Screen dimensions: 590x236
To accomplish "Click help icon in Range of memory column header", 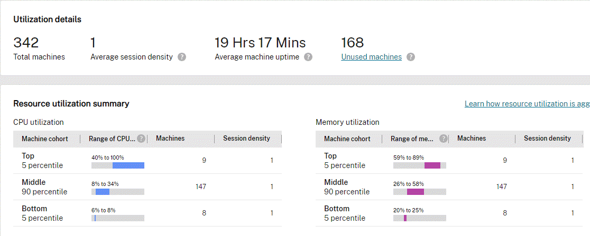I will click(x=443, y=139).
